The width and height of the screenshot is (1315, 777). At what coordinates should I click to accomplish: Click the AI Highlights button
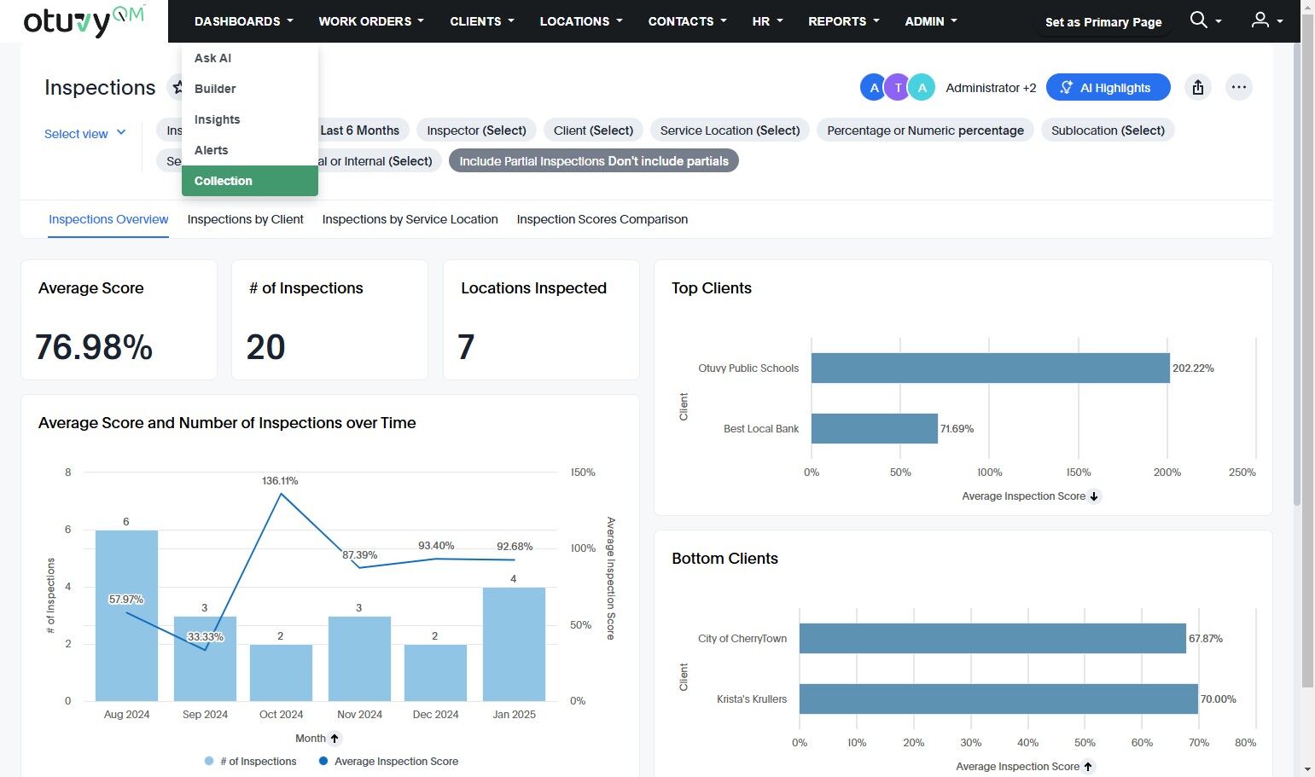coord(1108,87)
